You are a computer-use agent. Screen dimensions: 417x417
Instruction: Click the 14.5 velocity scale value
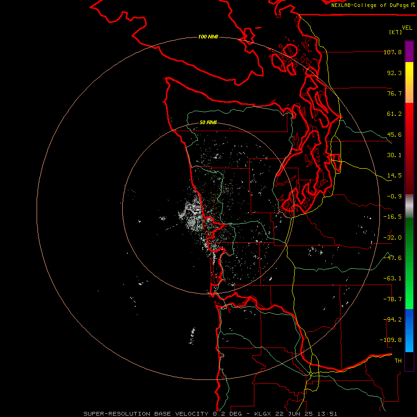point(394,176)
